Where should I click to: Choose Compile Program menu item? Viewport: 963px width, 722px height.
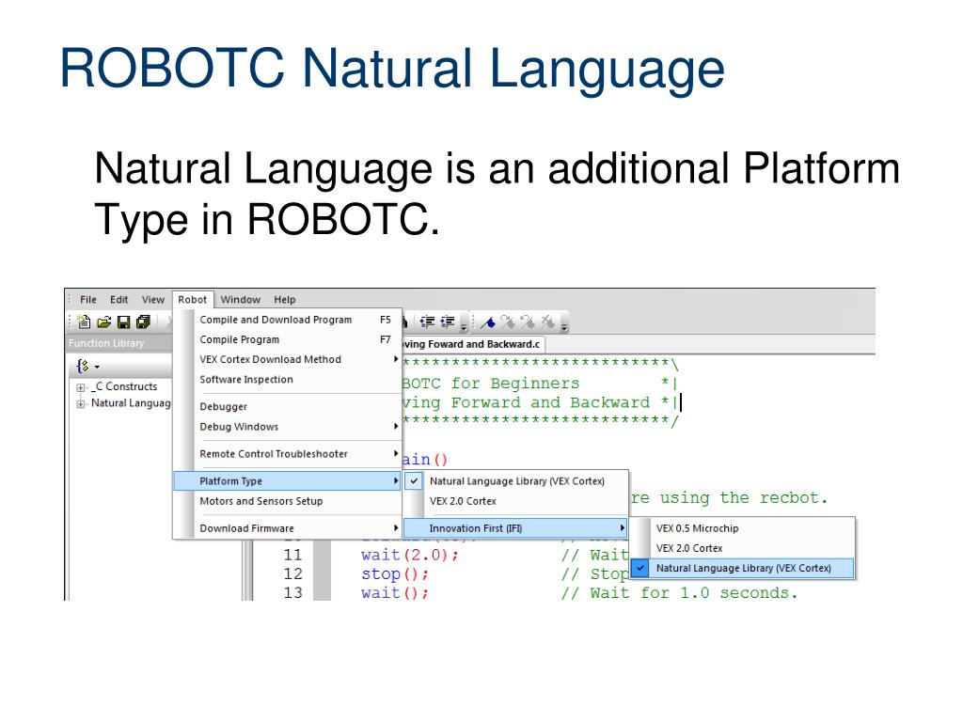click(x=288, y=339)
